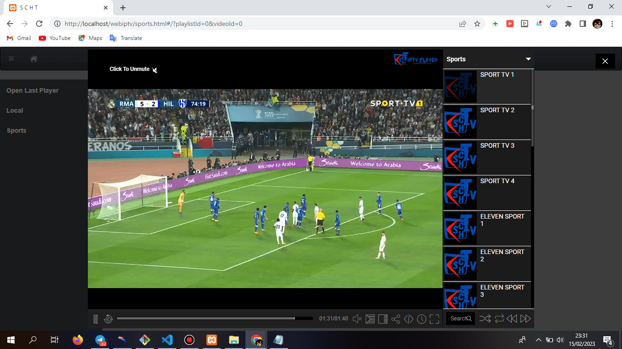
Task: Enter fullscreen with the fullscreen icon
Action: click(x=434, y=319)
